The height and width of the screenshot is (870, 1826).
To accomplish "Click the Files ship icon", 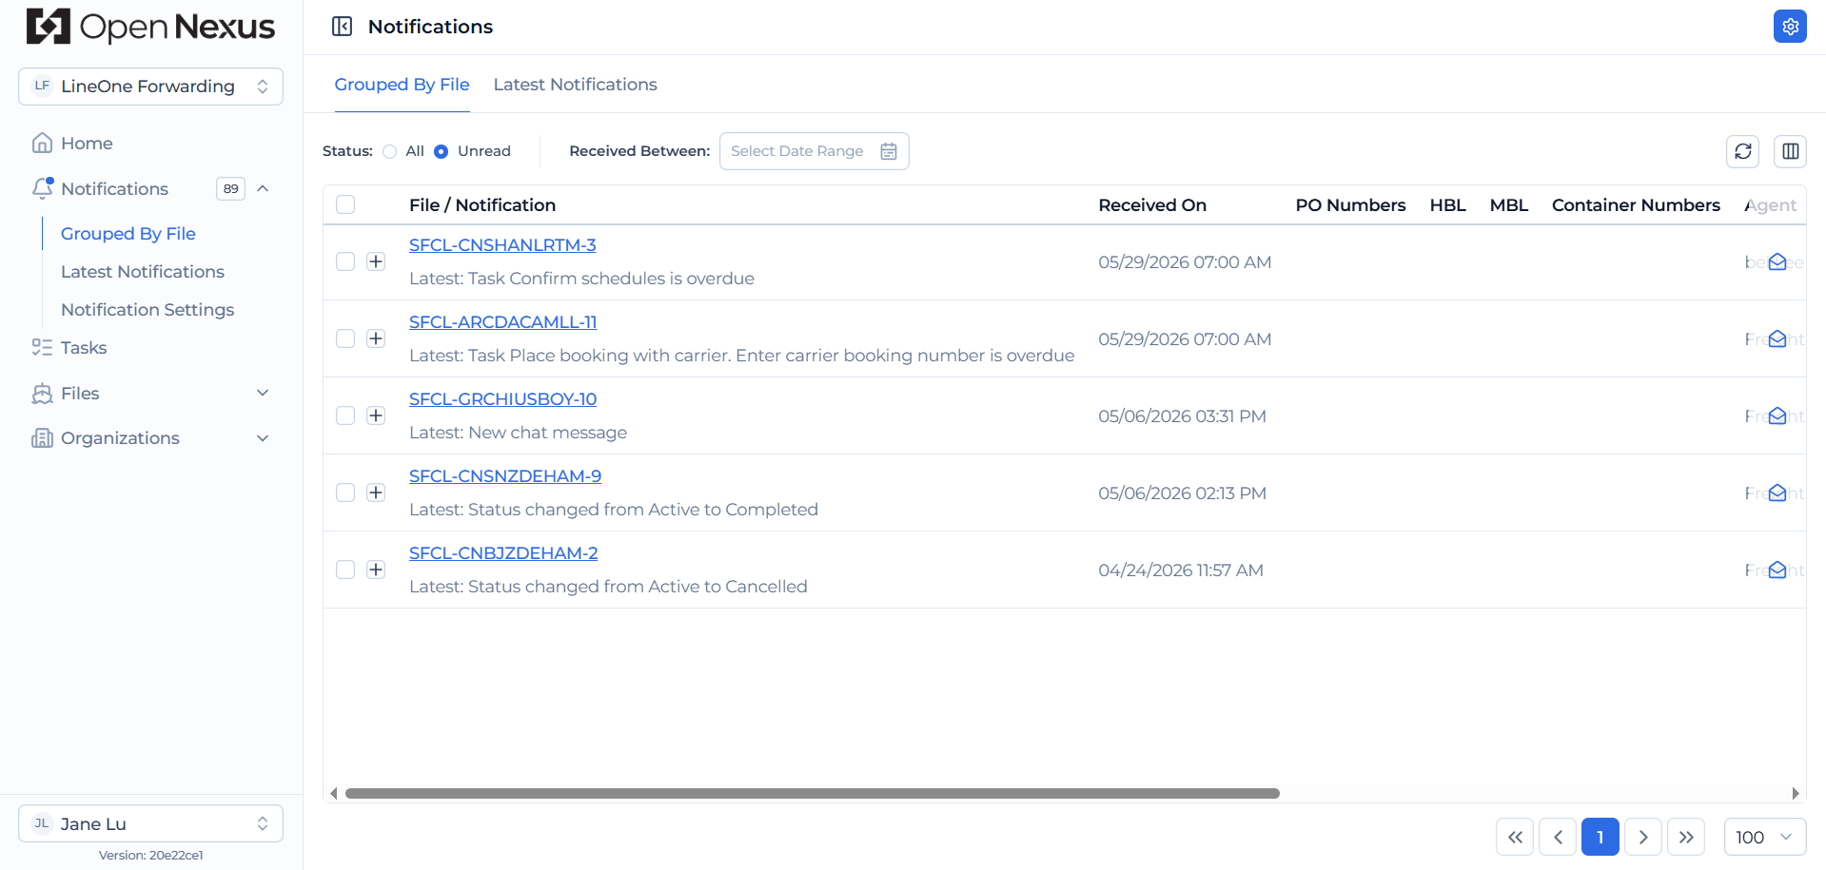I will pyautogui.click(x=42, y=393).
